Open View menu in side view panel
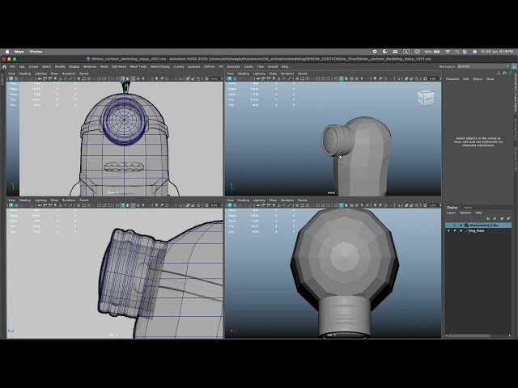 (x=11, y=200)
